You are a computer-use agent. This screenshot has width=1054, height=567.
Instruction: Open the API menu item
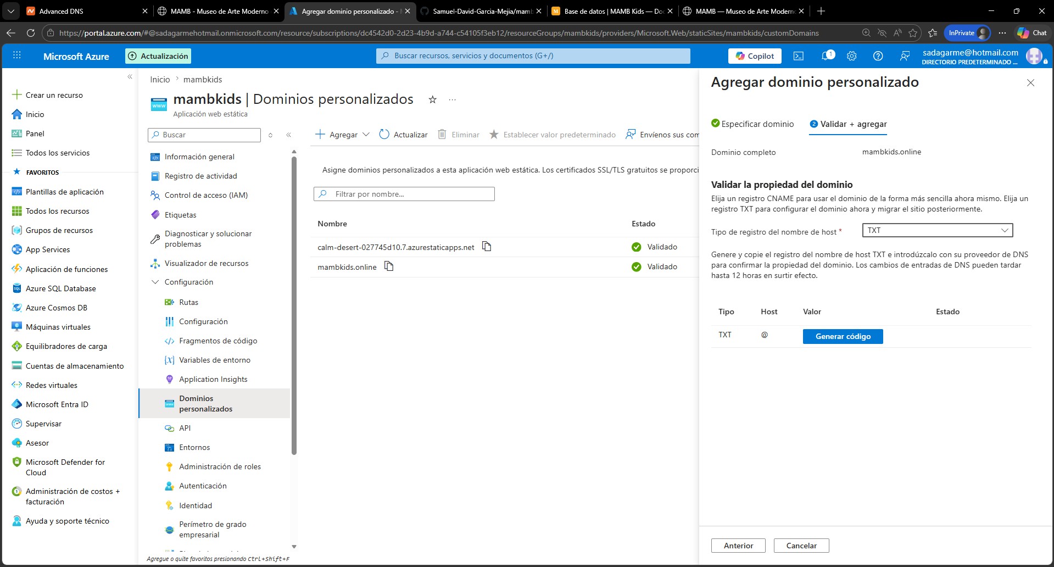point(185,428)
